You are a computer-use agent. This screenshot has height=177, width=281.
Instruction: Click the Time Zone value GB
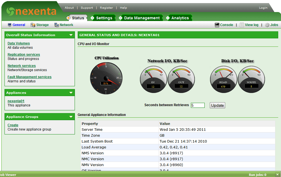[x=162, y=136]
